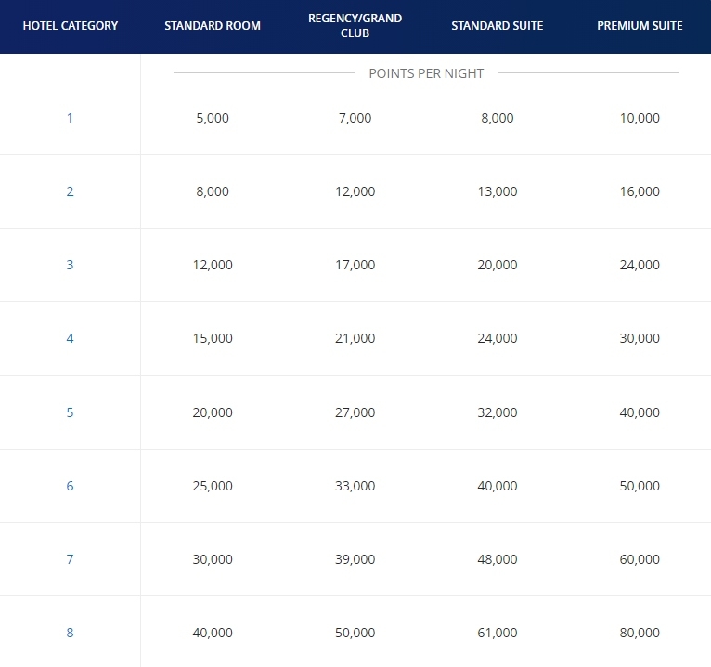Screen dimensions: 711x667
Task: Select category 4 Regency/Grand Club value 21,000
Action: [355, 338]
